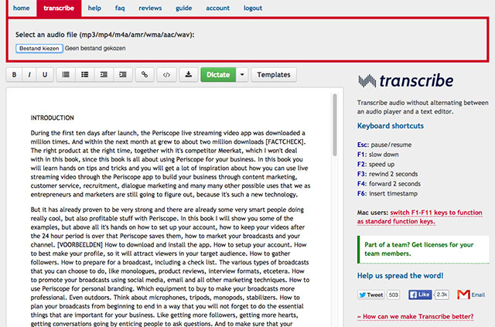Increase indent of the text
Viewport: 495px width, 327px height.
click(x=122, y=75)
